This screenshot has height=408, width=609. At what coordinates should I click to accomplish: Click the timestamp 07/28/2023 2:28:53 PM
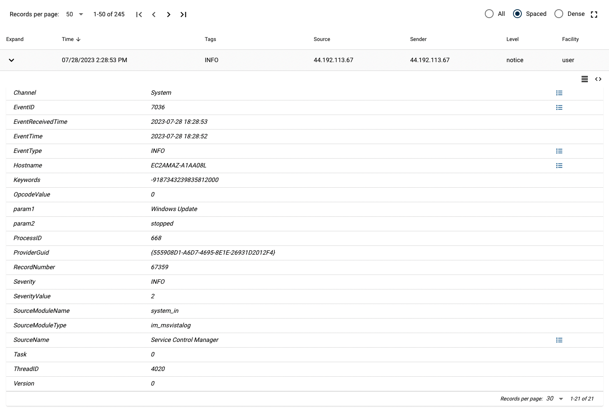click(x=95, y=60)
